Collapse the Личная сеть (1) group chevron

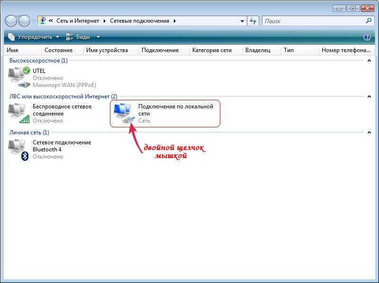[x=369, y=133]
